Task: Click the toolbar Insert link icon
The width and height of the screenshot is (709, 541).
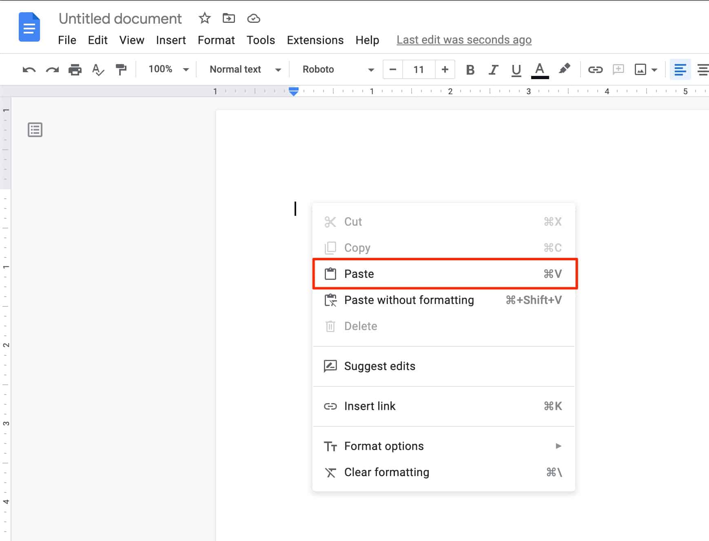Action: pyautogui.click(x=595, y=70)
